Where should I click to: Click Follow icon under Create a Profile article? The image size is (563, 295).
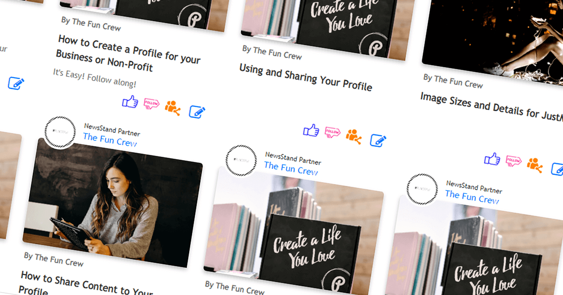[x=152, y=104]
